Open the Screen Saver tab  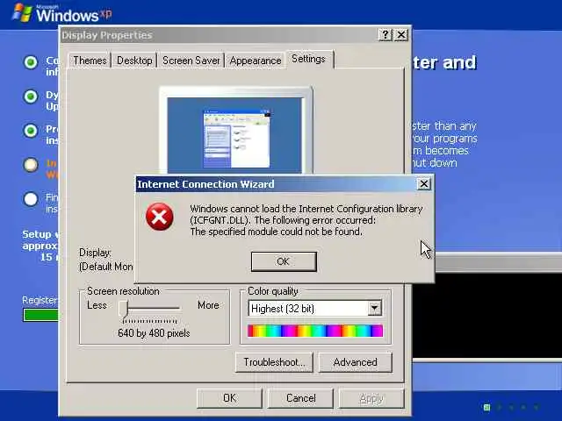tap(191, 61)
